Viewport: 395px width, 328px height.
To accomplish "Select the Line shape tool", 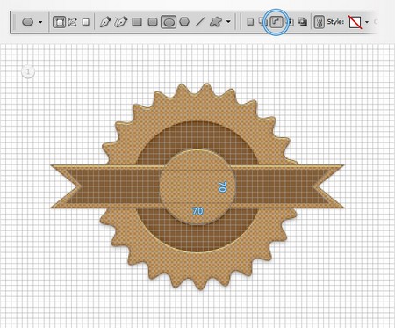I will coord(200,22).
